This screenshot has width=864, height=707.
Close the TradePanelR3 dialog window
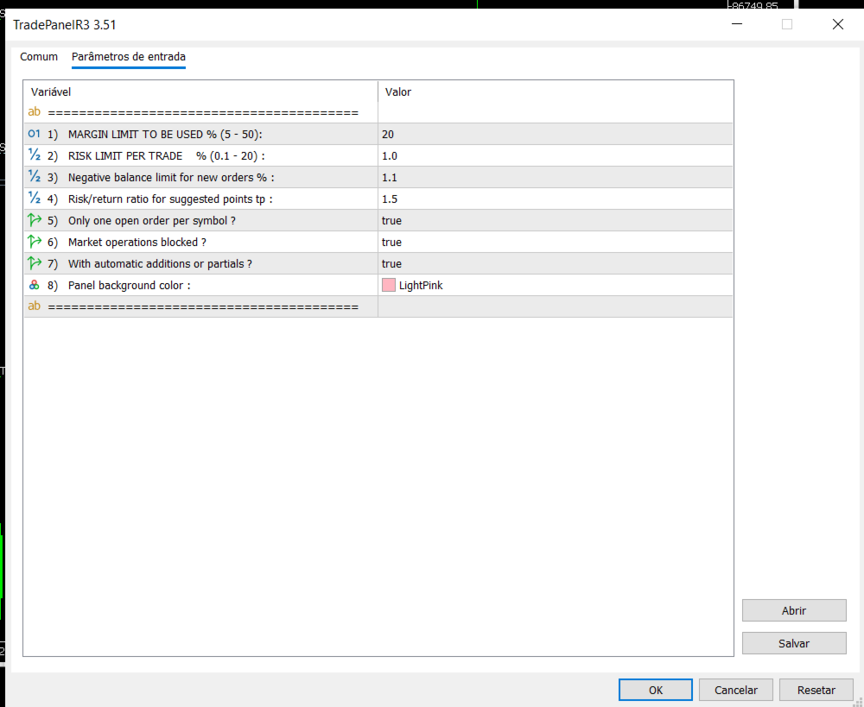(x=837, y=24)
